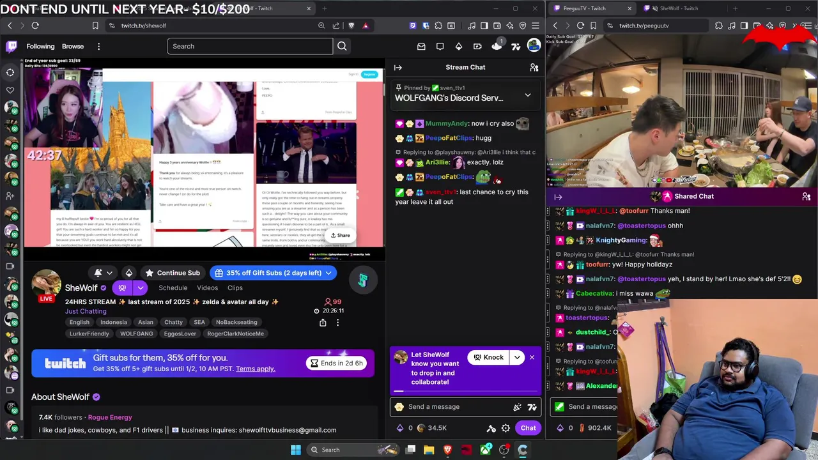The height and width of the screenshot is (460, 818).
Task: Submit search with the magnifier button
Action: (342, 46)
